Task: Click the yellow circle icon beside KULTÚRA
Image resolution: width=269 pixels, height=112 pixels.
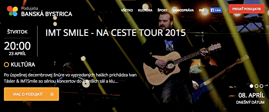Action: (x=6, y=65)
